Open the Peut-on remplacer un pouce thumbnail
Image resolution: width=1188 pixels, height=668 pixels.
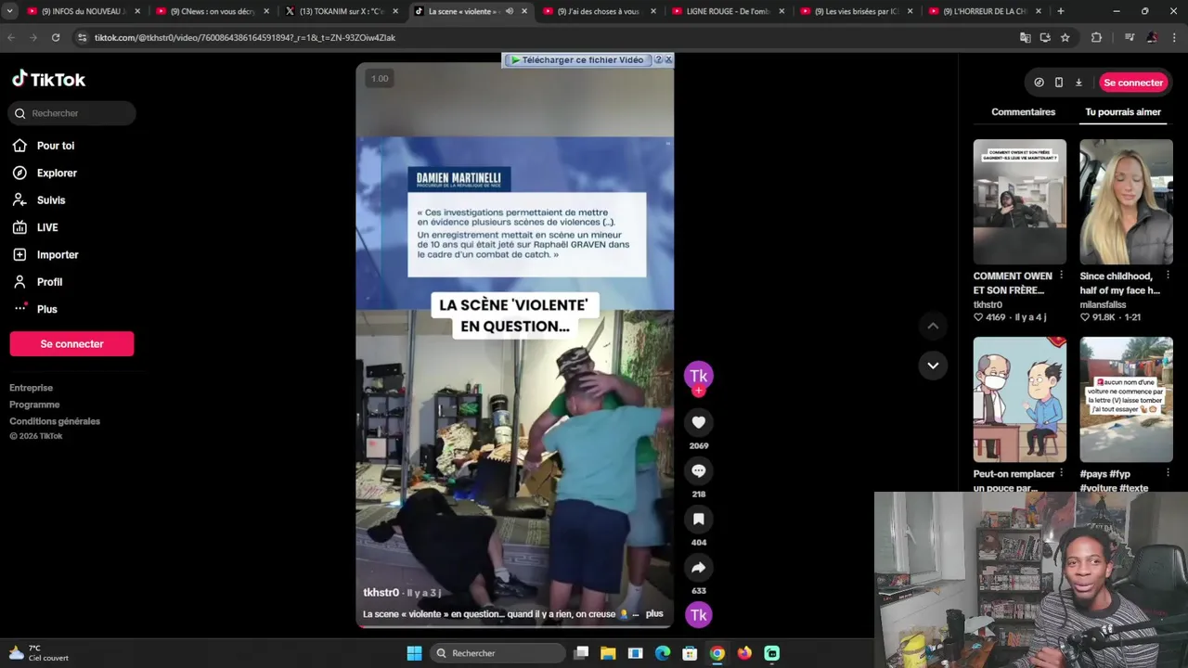[x=1019, y=399]
